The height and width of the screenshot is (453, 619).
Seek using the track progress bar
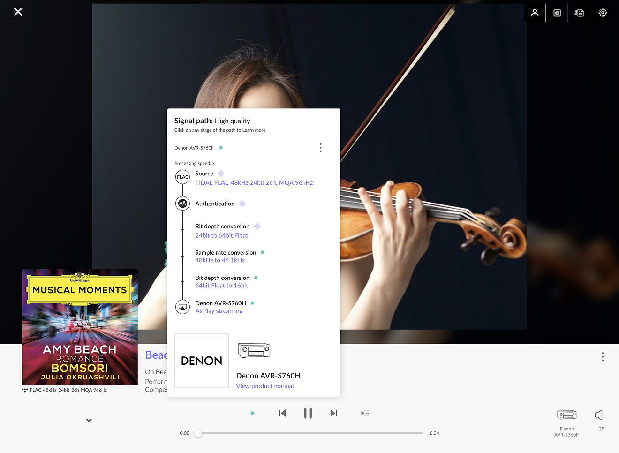[309, 433]
